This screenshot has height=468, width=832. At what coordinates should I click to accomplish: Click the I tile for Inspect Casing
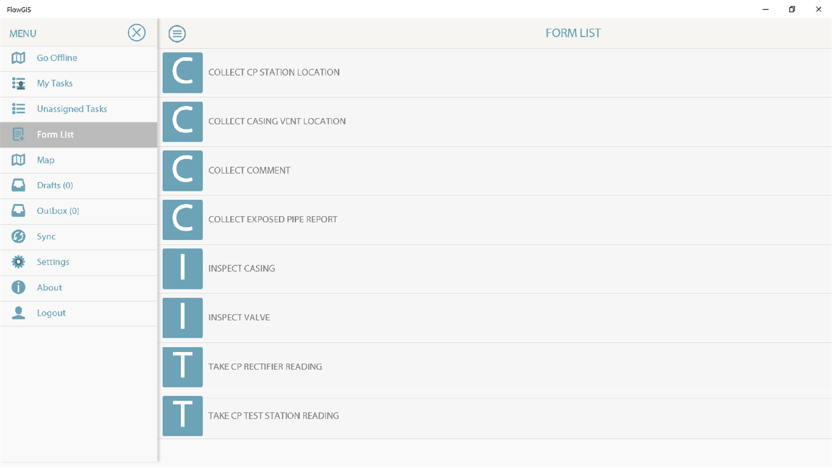click(183, 269)
